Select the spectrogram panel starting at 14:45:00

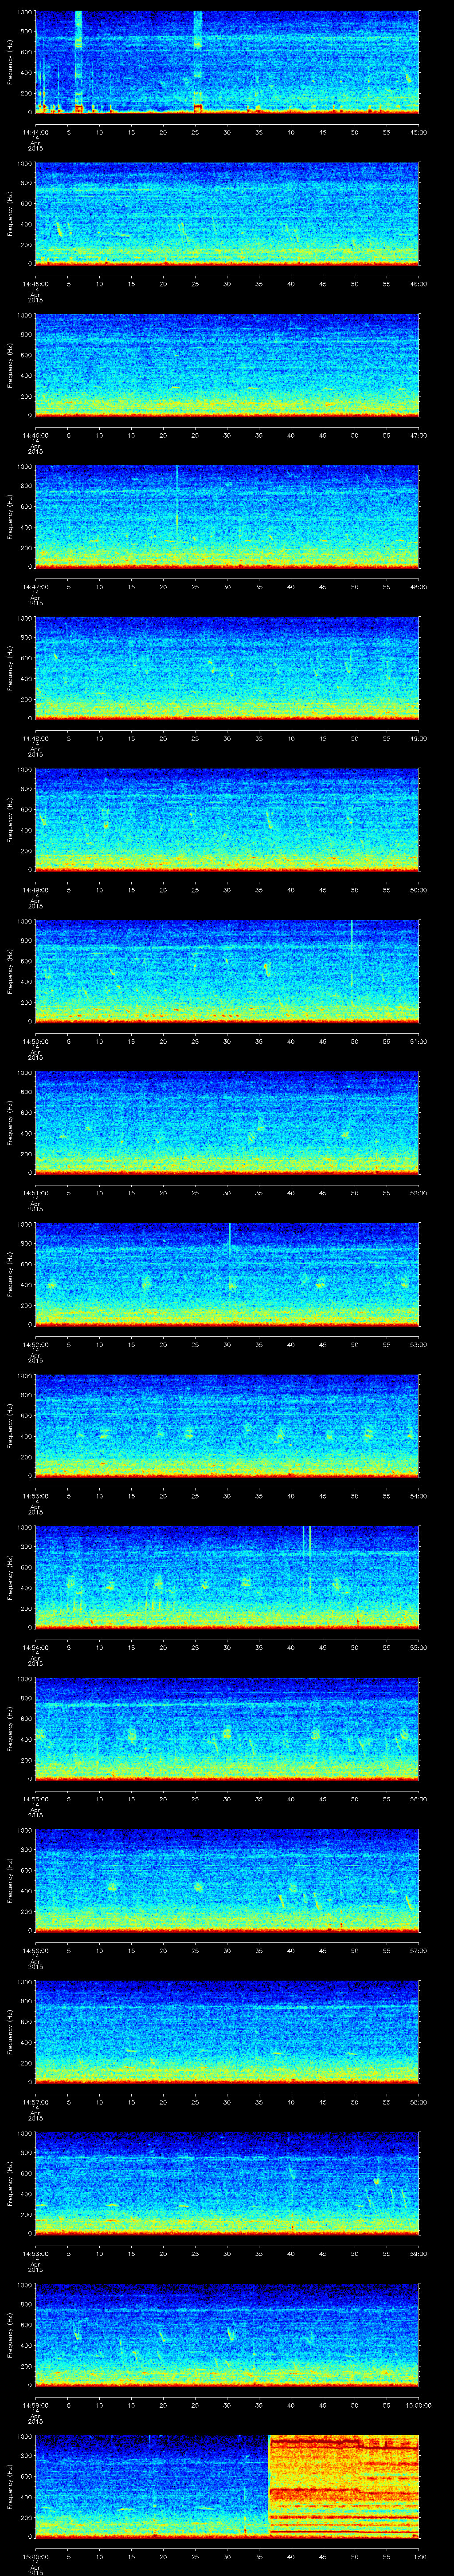[227, 213]
